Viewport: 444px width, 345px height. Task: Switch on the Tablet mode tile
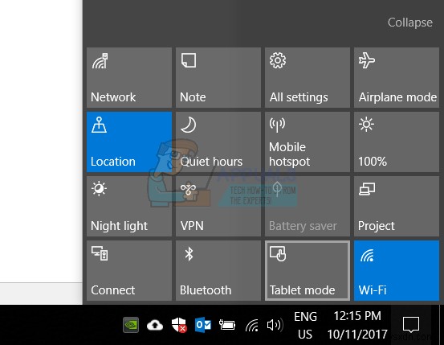[x=308, y=271]
